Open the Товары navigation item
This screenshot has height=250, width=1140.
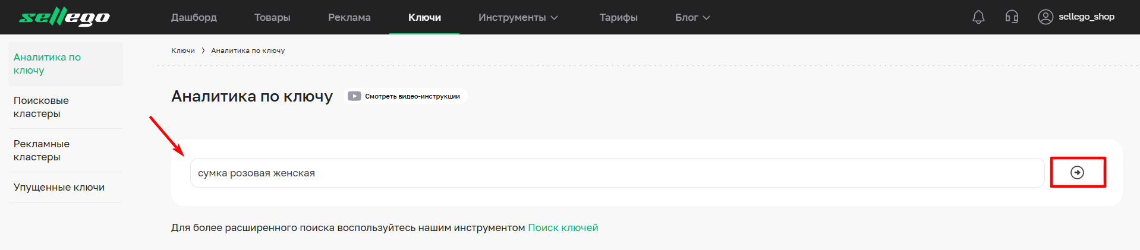click(272, 17)
